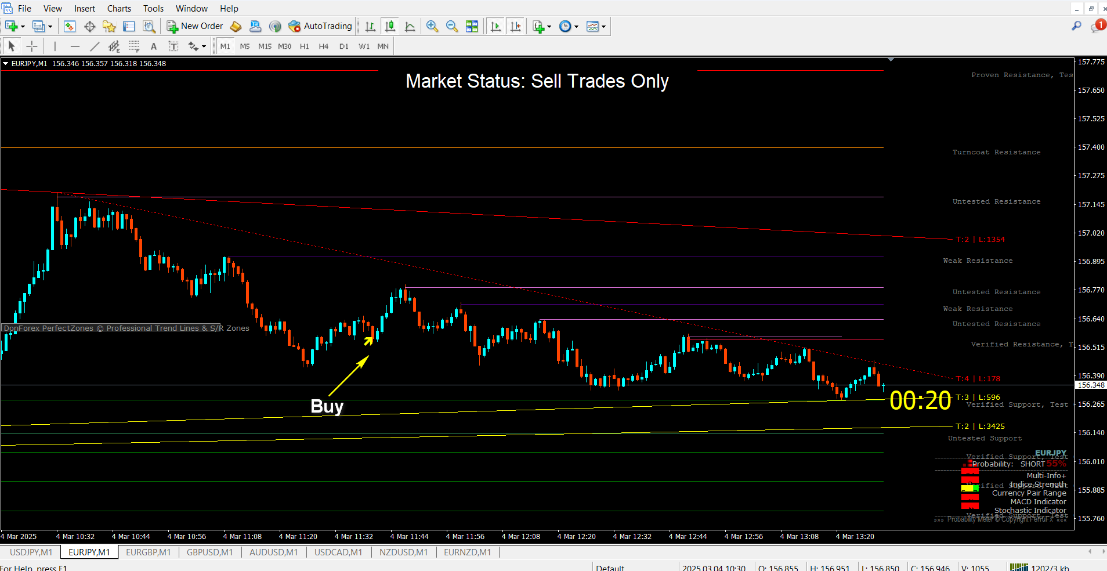Switch timeframe to H4
The height and width of the screenshot is (571, 1107).
click(x=323, y=46)
